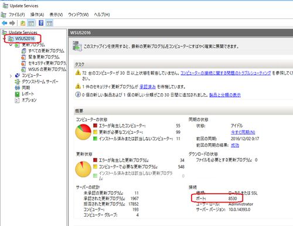Click 今すぐ同期(N) to sync now
293x226 pixels.
(243, 132)
